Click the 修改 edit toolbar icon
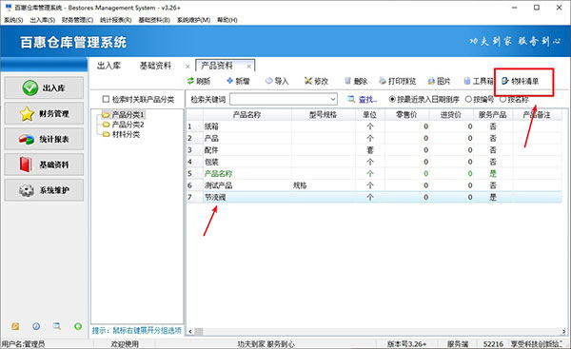The image size is (571, 349). (x=308, y=81)
